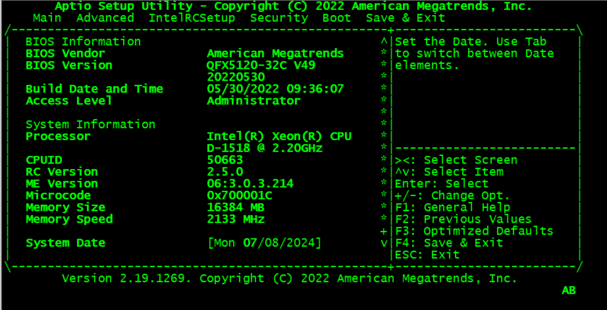Select the BIOS Version value QFX5120-32C V49
This screenshot has width=607, height=310.
click(261, 65)
